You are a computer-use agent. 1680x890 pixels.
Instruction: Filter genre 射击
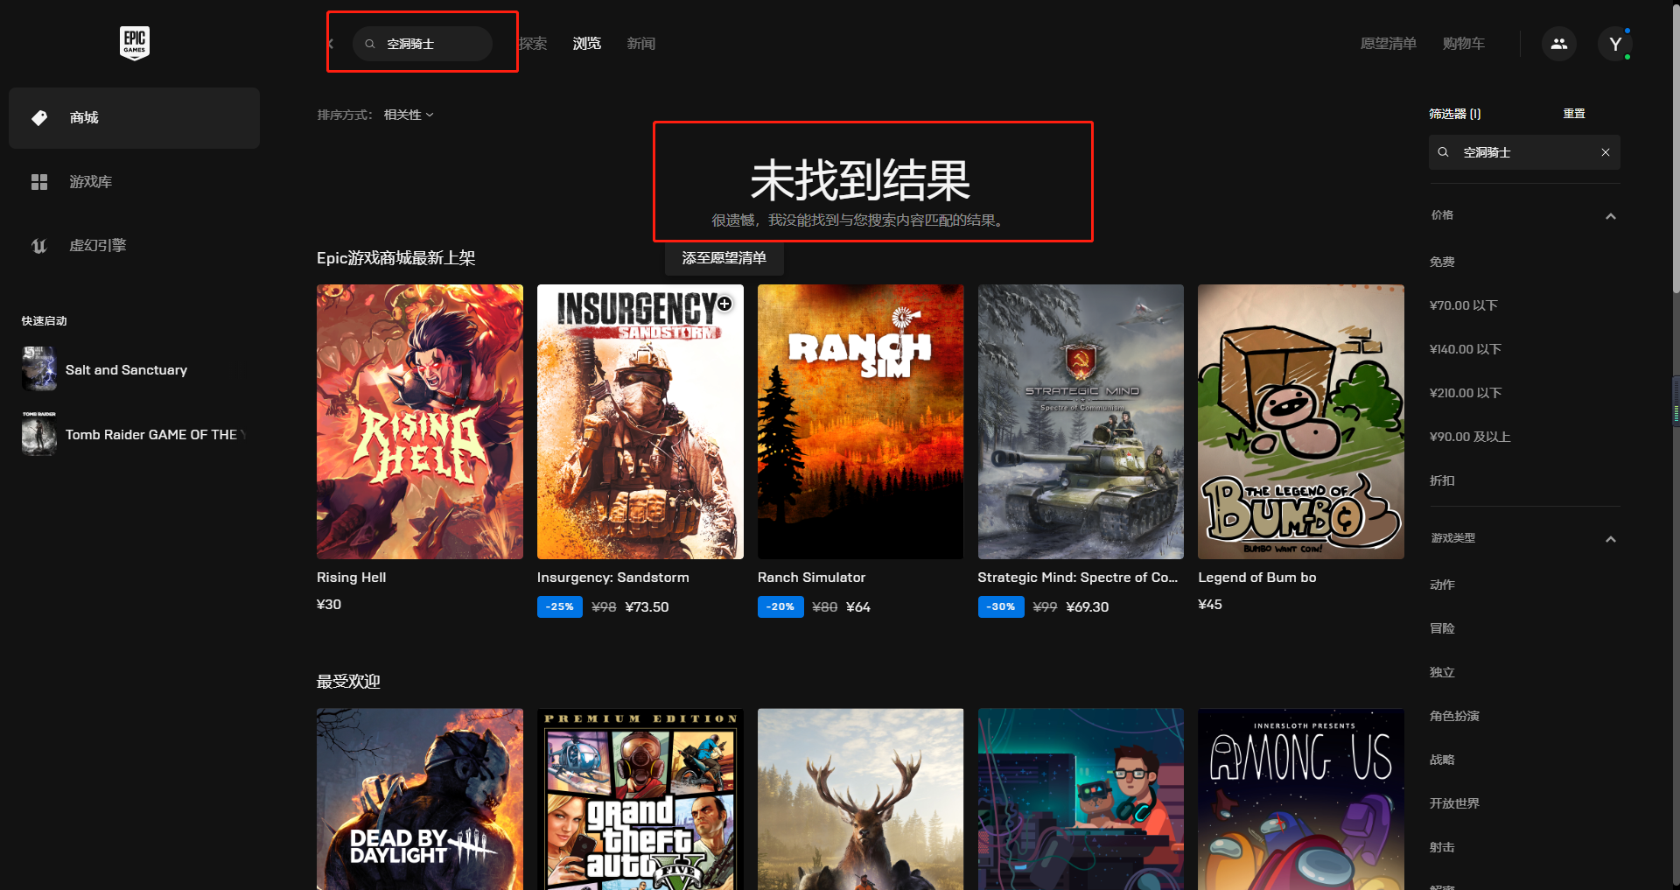click(x=1442, y=847)
